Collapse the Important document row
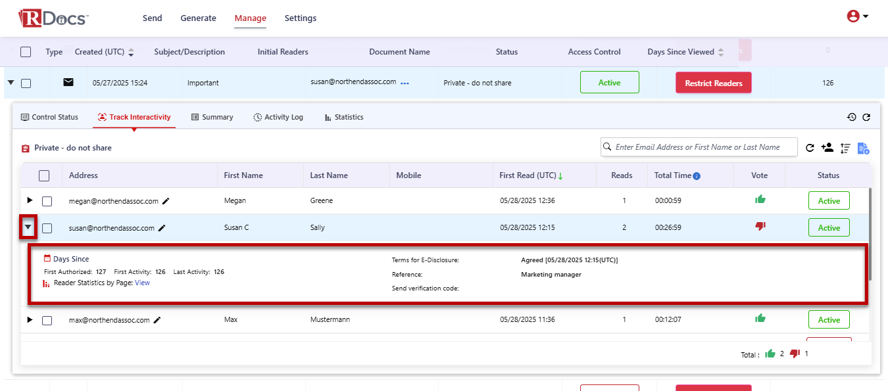888x391 pixels. click(x=11, y=83)
